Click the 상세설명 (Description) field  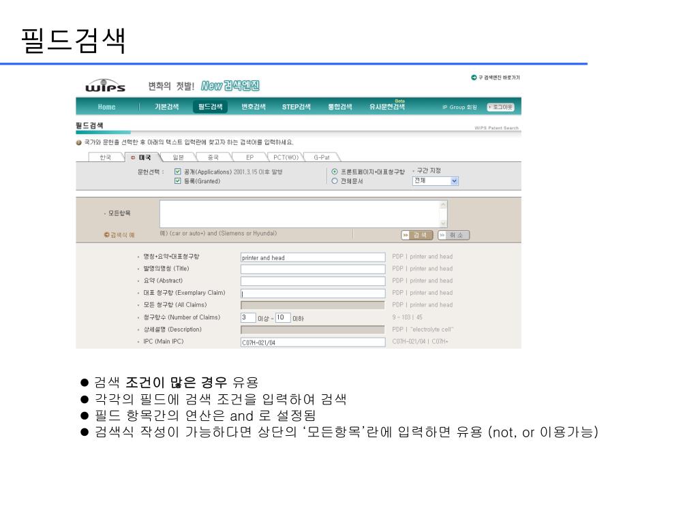click(313, 330)
